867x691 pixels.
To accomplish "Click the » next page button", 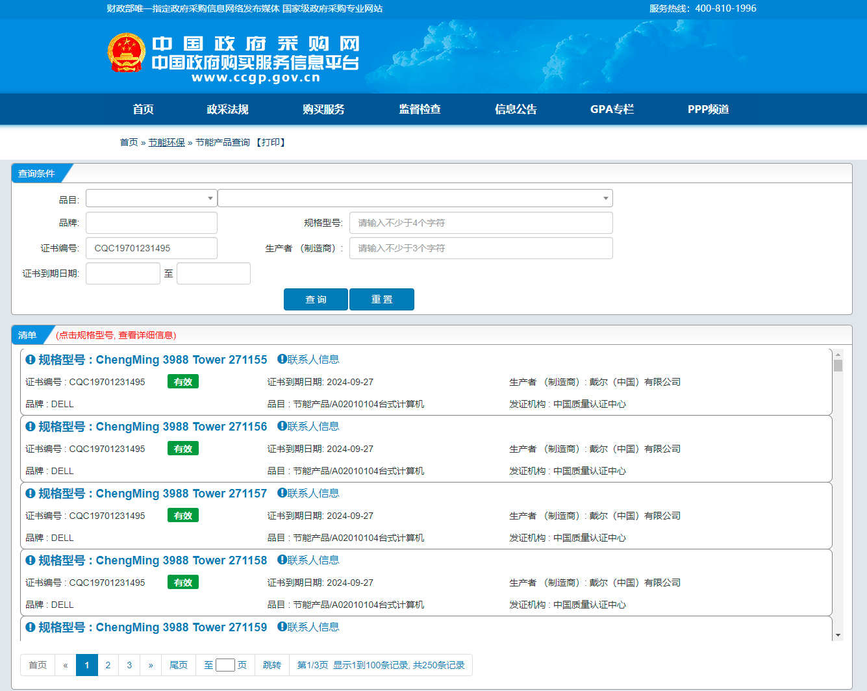I will pyautogui.click(x=151, y=665).
